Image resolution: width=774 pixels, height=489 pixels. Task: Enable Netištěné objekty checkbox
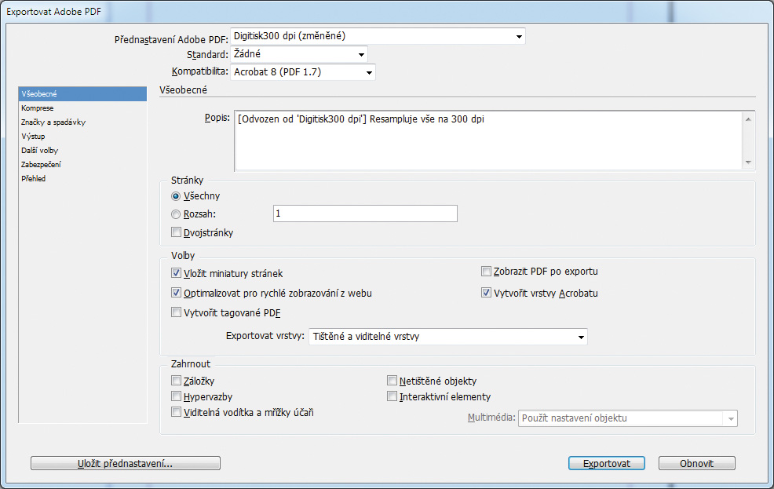pyautogui.click(x=392, y=381)
